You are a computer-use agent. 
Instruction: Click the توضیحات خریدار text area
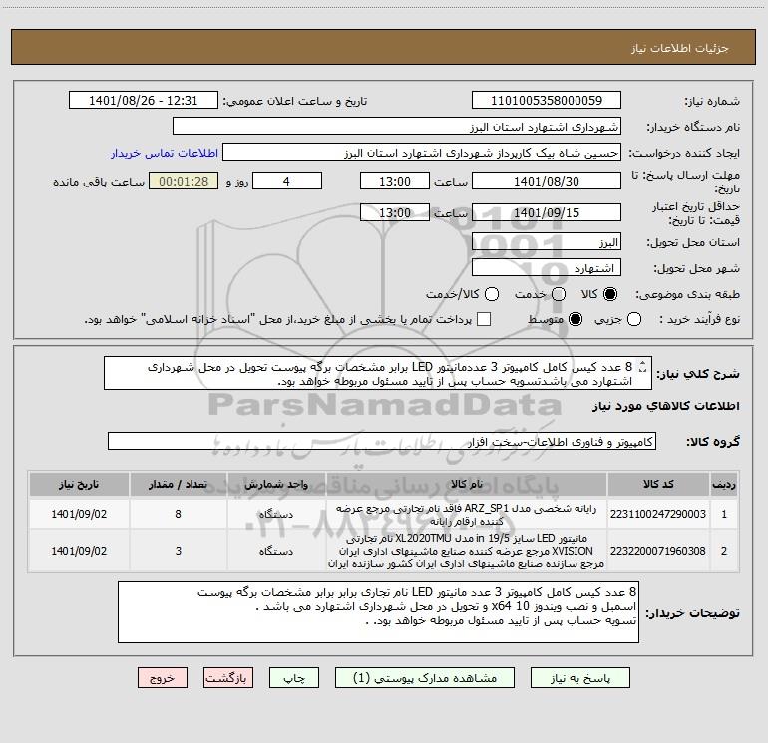378,612
